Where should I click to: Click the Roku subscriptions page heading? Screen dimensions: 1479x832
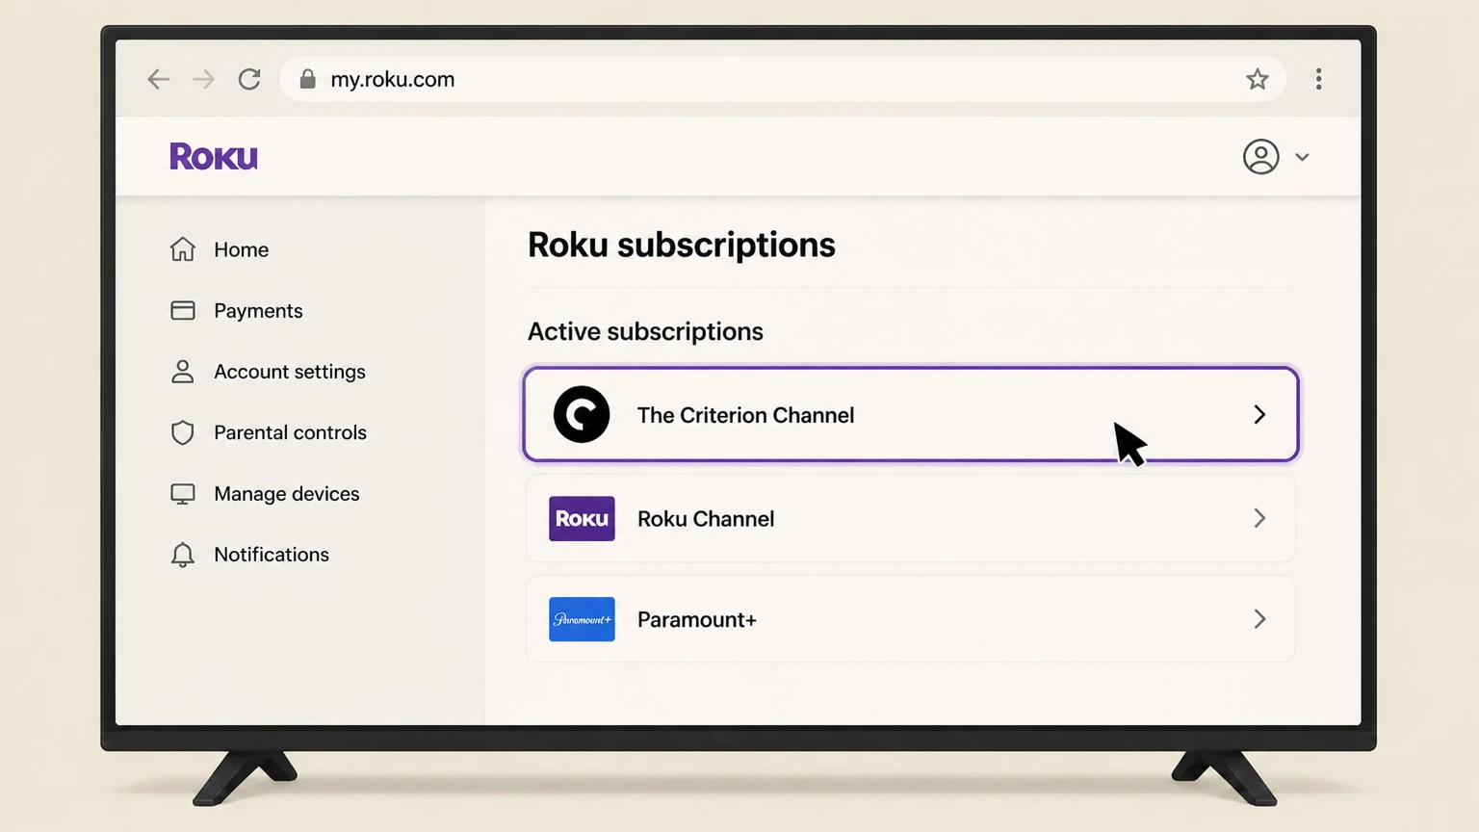pyautogui.click(x=682, y=245)
